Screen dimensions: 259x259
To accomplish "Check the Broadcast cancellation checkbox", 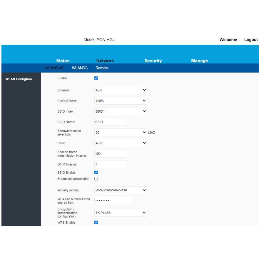I will [96, 179].
